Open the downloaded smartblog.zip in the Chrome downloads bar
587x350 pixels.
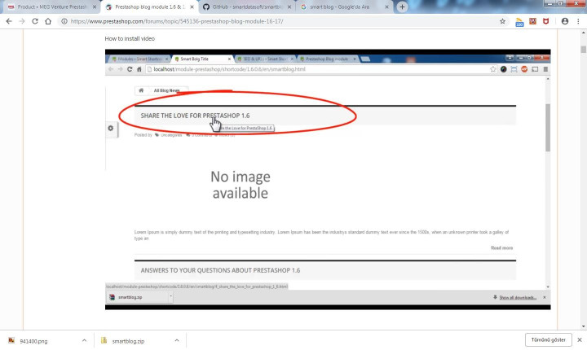(128, 341)
